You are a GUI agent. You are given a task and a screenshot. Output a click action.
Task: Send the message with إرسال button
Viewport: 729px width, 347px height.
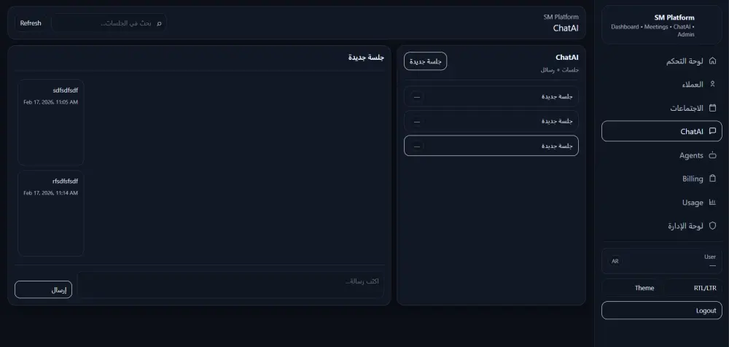[x=43, y=289]
